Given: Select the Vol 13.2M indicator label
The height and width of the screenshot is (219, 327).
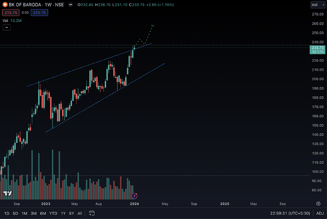Looking at the screenshot, I should [x=12, y=21].
